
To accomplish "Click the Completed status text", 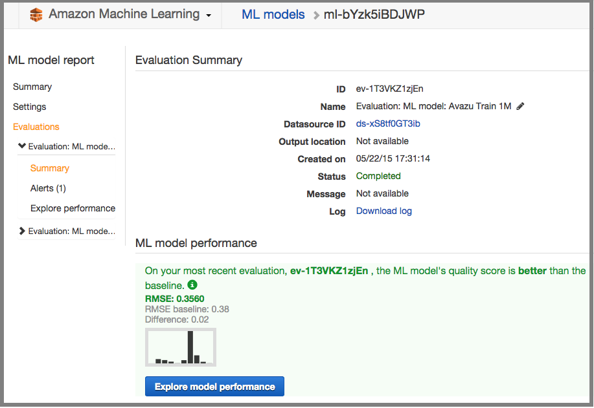I will click(378, 177).
